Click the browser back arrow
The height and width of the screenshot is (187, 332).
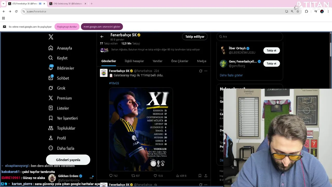point(4,11)
